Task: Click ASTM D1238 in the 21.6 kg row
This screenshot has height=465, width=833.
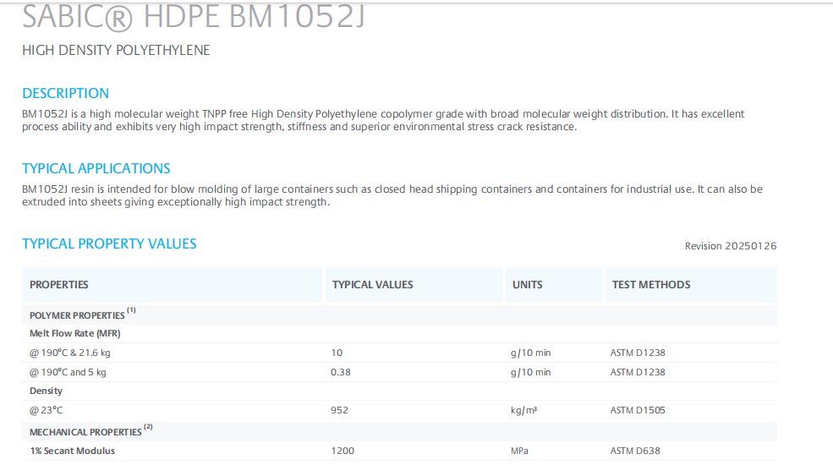Action: [638, 353]
